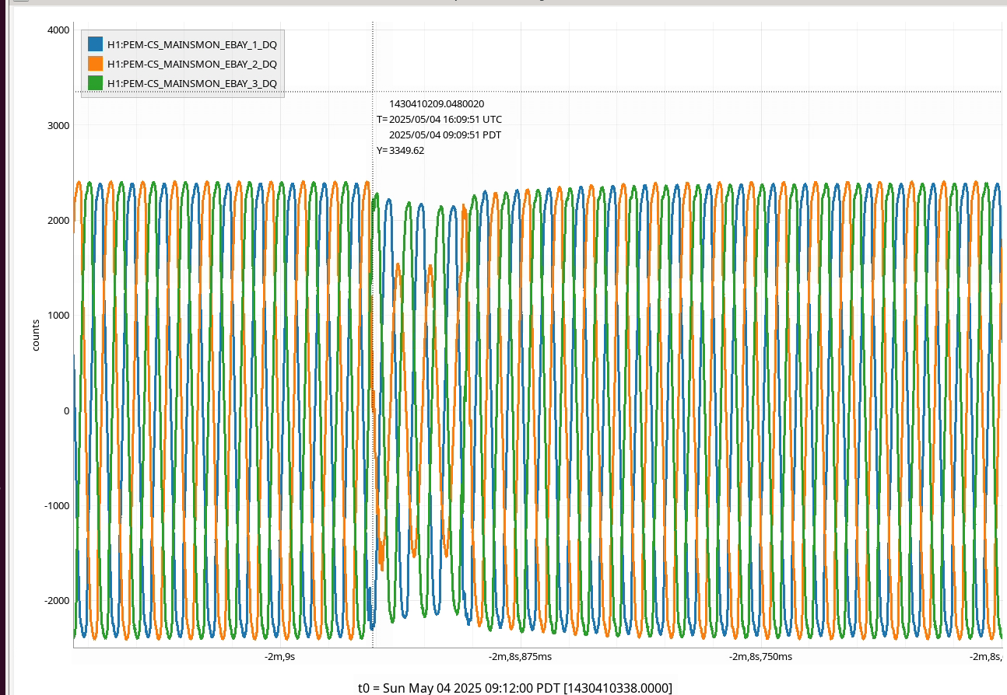Click the 4000 y-axis tick label

coord(58,30)
